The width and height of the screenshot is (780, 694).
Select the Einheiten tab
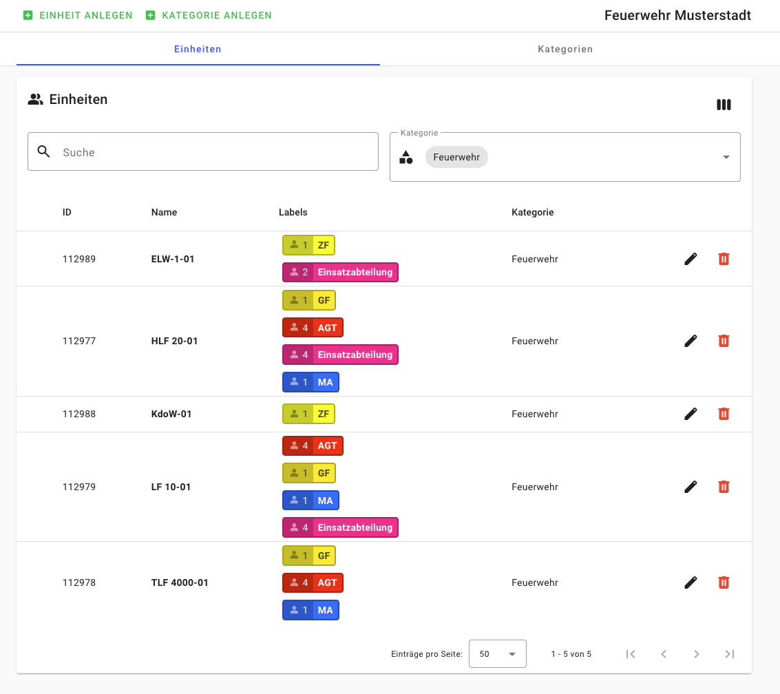[x=198, y=50]
